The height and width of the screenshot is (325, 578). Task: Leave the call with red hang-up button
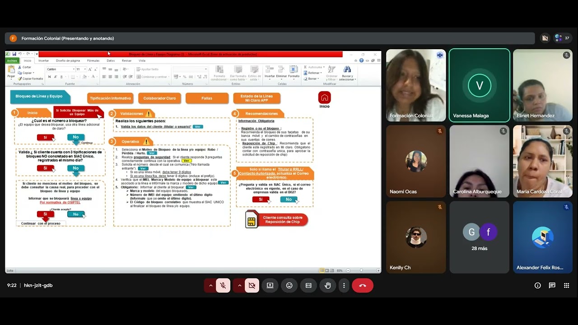click(x=362, y=285)
